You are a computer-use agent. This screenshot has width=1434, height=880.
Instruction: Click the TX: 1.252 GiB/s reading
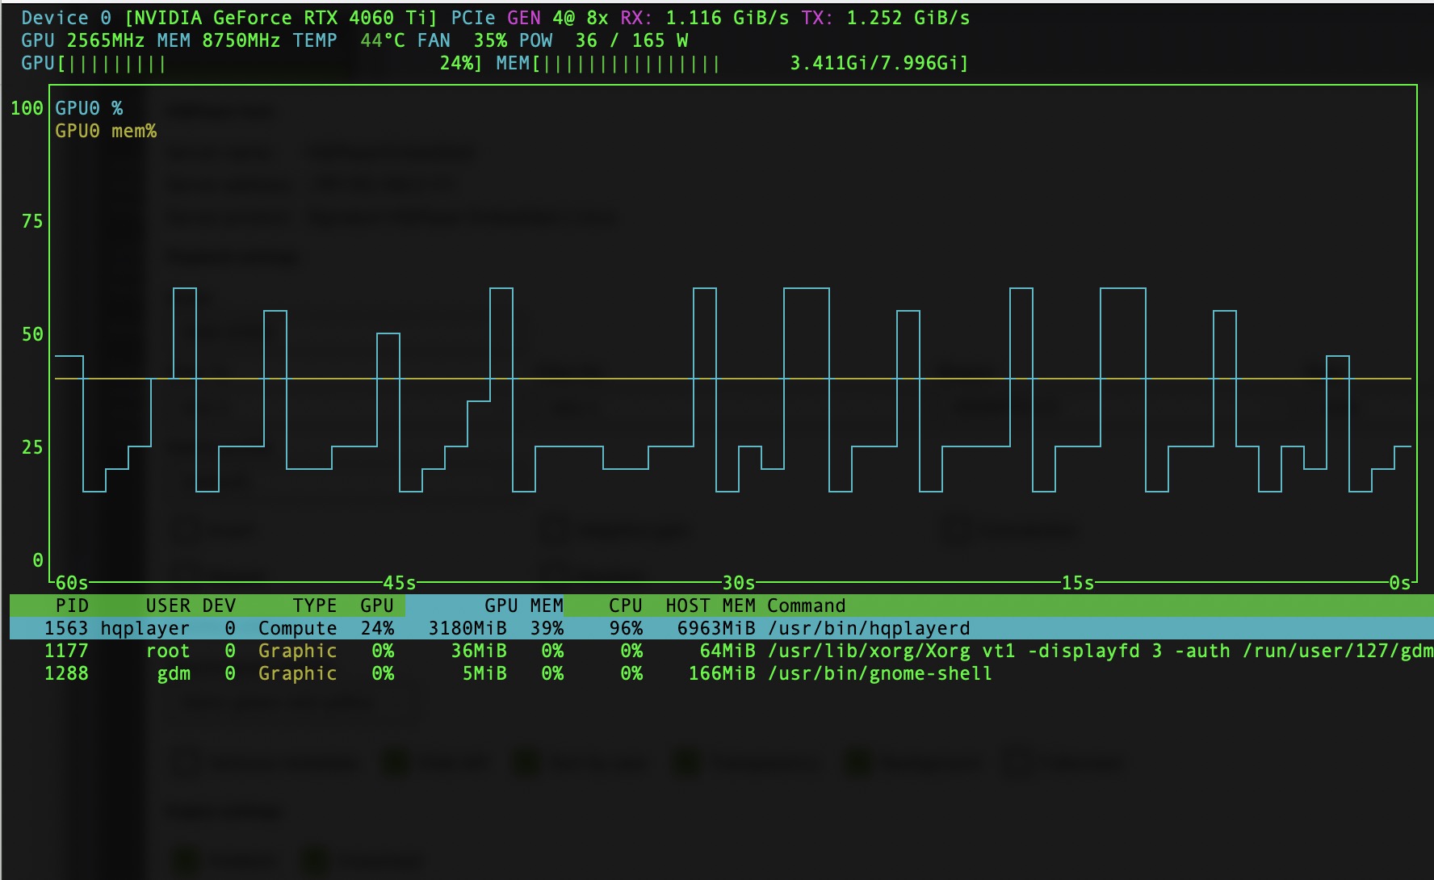(886, 18)
